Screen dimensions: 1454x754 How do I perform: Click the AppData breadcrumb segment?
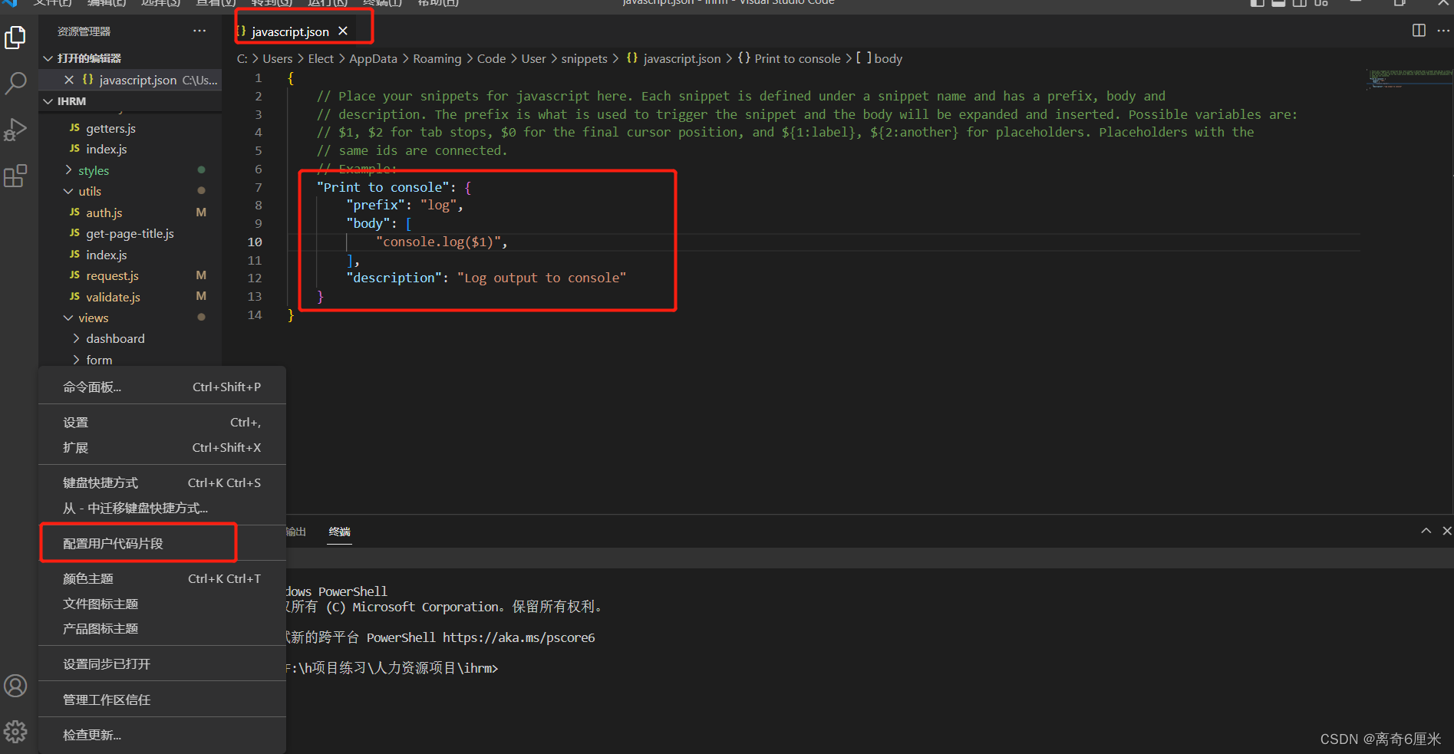click(x=373, y=59)
